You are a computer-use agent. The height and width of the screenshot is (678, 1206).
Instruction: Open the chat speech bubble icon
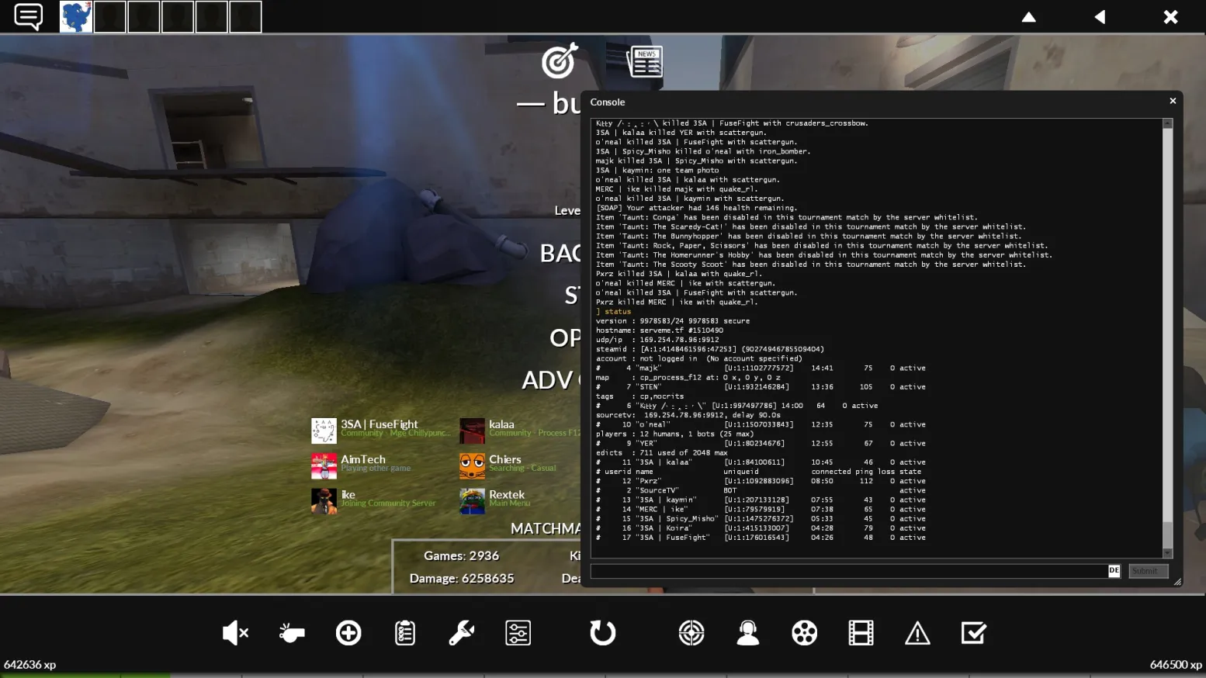[29, 16]
